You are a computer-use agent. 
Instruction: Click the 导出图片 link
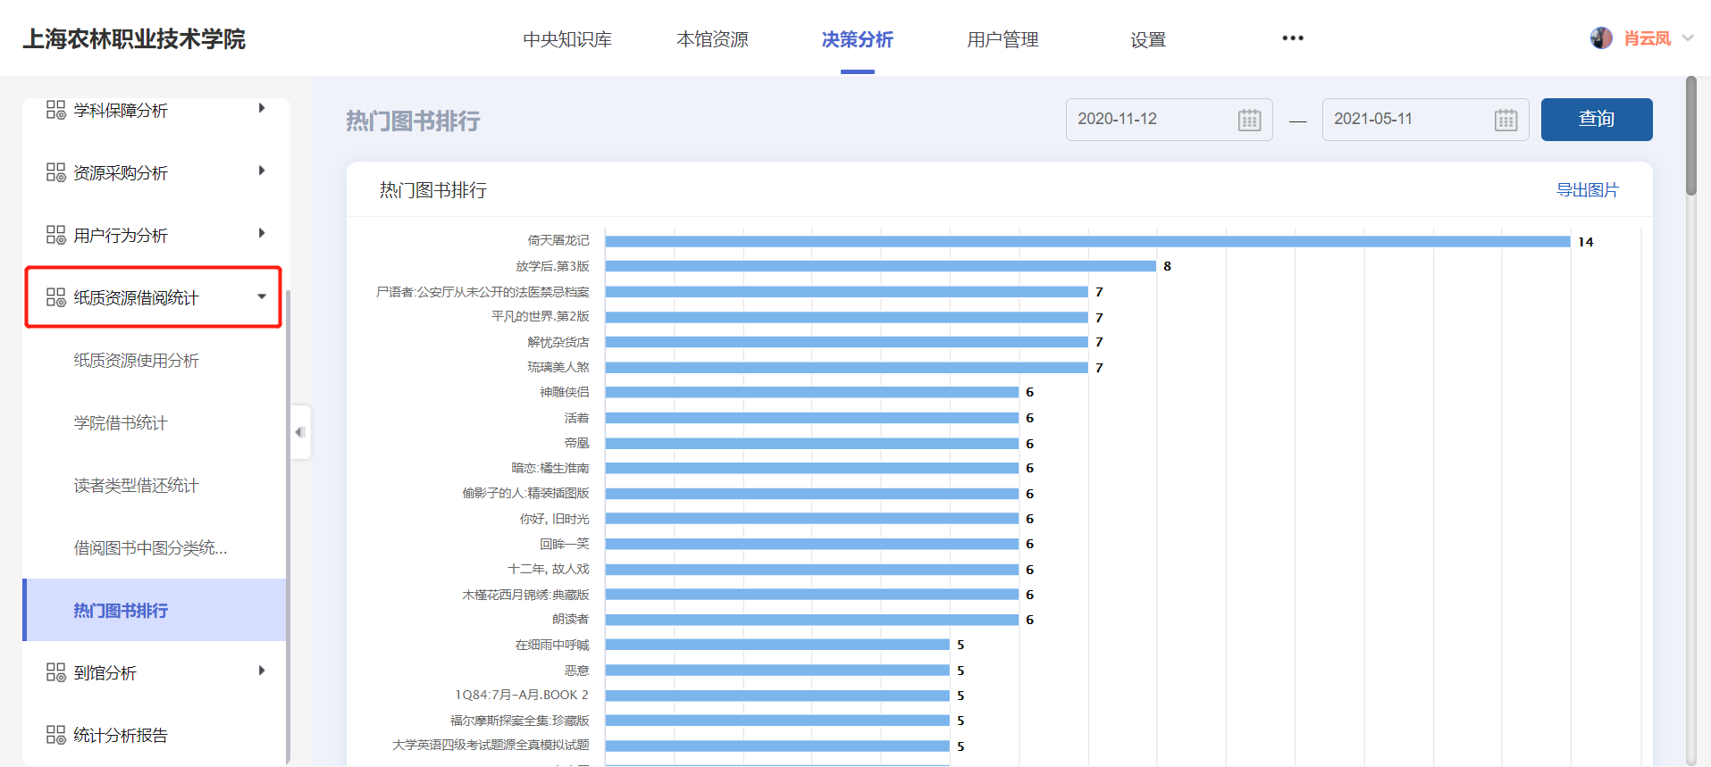[x=1588, y=190]
